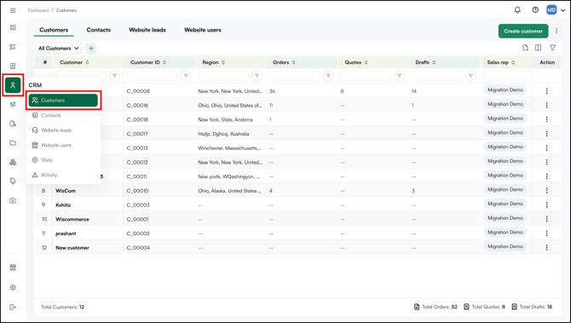The width and height of the screenshot is (571, 323).
Task: Click the filter funnel in Customer ID column
Action: [x=186, y=75]
